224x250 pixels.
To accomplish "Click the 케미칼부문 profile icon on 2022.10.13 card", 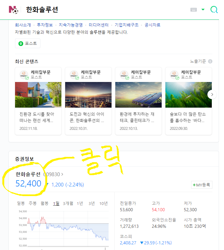I will coord(124,74).
